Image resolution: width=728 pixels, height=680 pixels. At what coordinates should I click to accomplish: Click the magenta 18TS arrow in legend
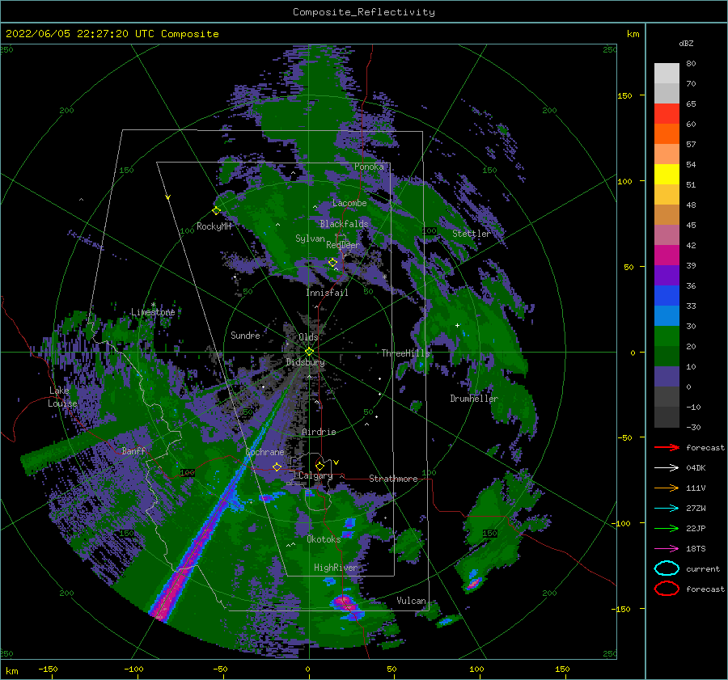tap(667, 549)
